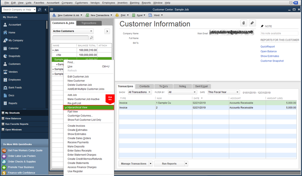The height and width of the screenshot is (176, 302).
Task: Expand the Active Customers dropdown
Action: (x=73, y=31)
